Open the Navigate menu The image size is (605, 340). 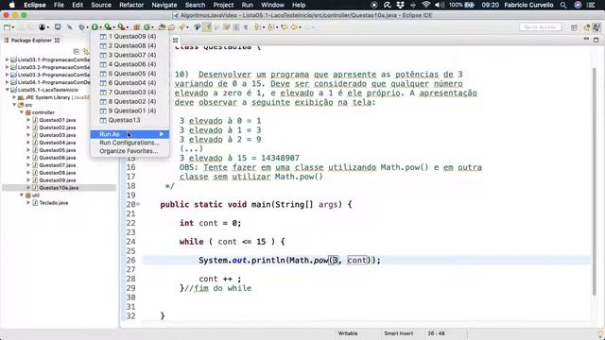[164, 5]
